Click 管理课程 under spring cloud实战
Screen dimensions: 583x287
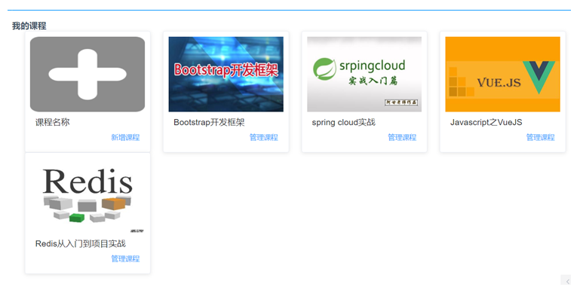pos(402,137)
